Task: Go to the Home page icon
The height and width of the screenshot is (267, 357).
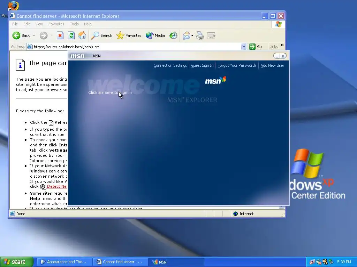Action: click(x=82, y=35)
